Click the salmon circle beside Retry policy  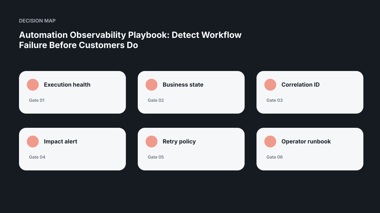pos(152,141)
